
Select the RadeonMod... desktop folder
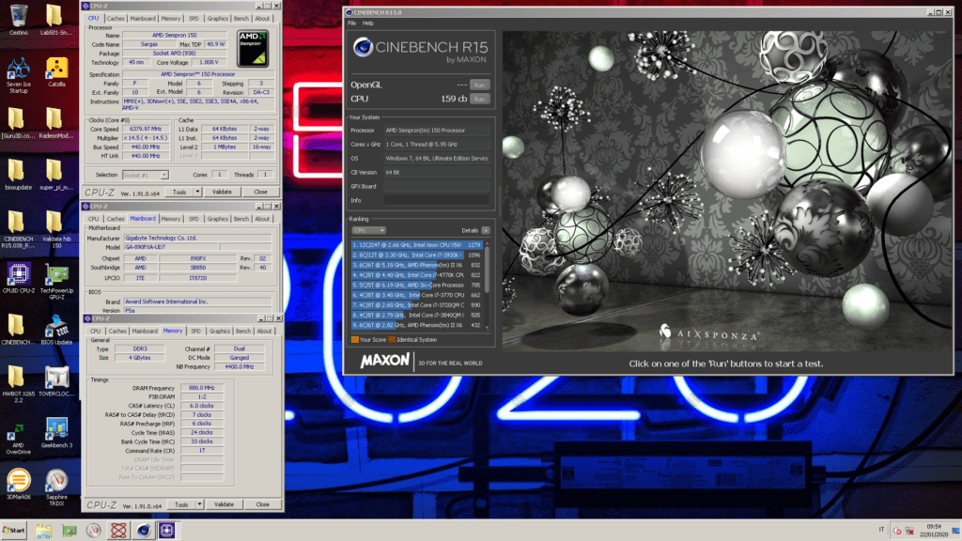tap(56, 123)
